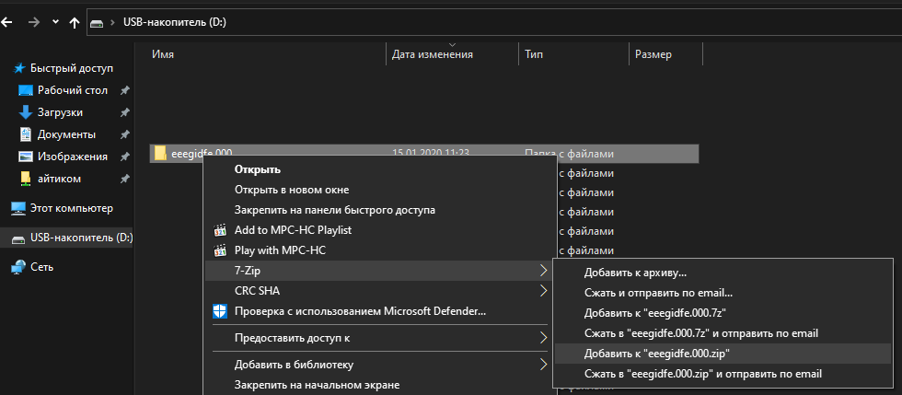Sort by Дата изменения column header
This screenshot has height=395, width=902.
[x=432, y=54]
